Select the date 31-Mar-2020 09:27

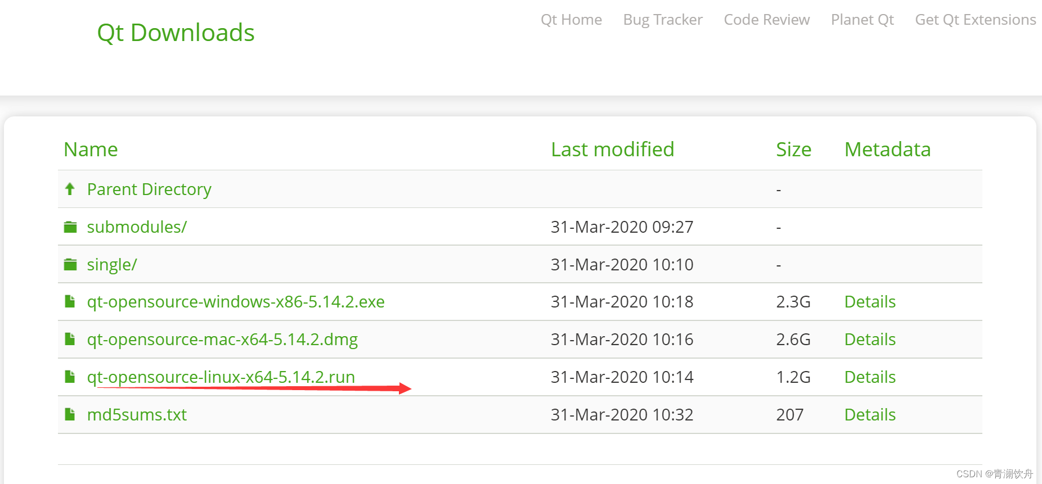[622, 227]
